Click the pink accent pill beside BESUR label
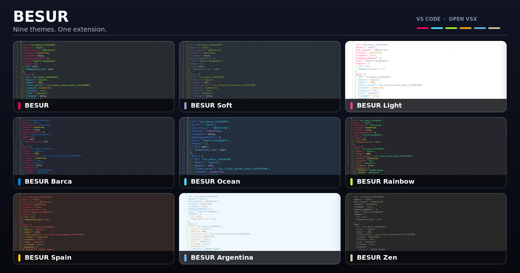Viewport: 520px width, 273px height. (x=19, y=106)
